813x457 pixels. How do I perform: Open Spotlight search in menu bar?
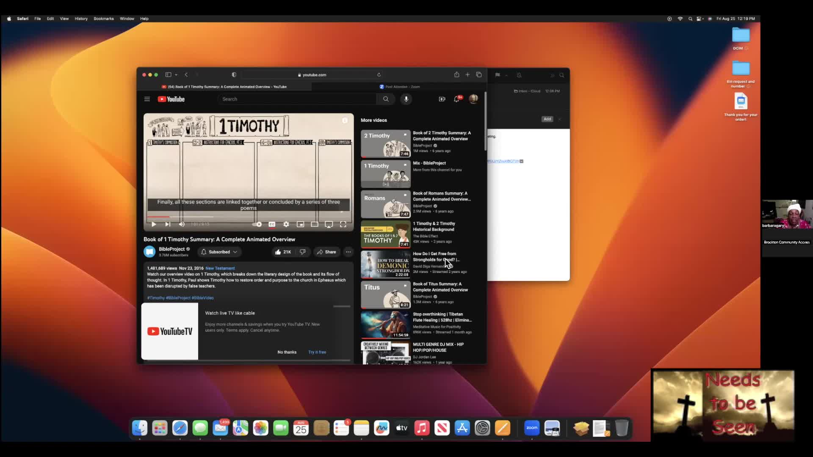pyautogui.click(x=691, y=19)
